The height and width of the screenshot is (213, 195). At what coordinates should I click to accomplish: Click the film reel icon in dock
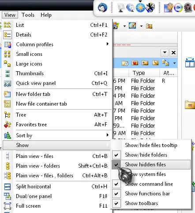coord(188,7)
